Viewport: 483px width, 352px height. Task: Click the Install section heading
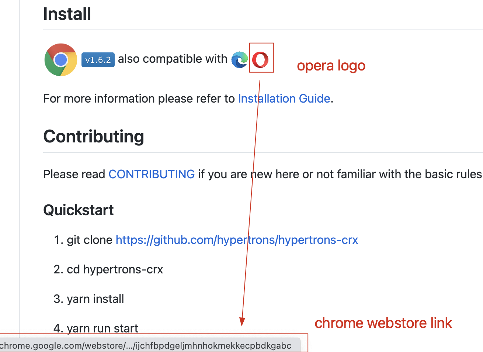pos(67,14)
